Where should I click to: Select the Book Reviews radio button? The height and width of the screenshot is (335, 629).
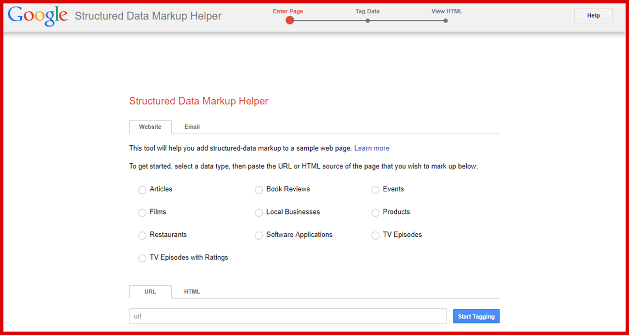point(259,190)
